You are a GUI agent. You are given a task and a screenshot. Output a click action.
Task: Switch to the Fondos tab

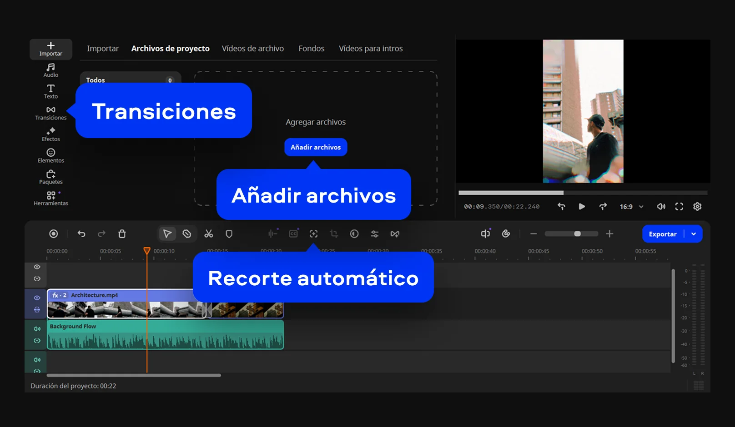(x=311, y=49)
